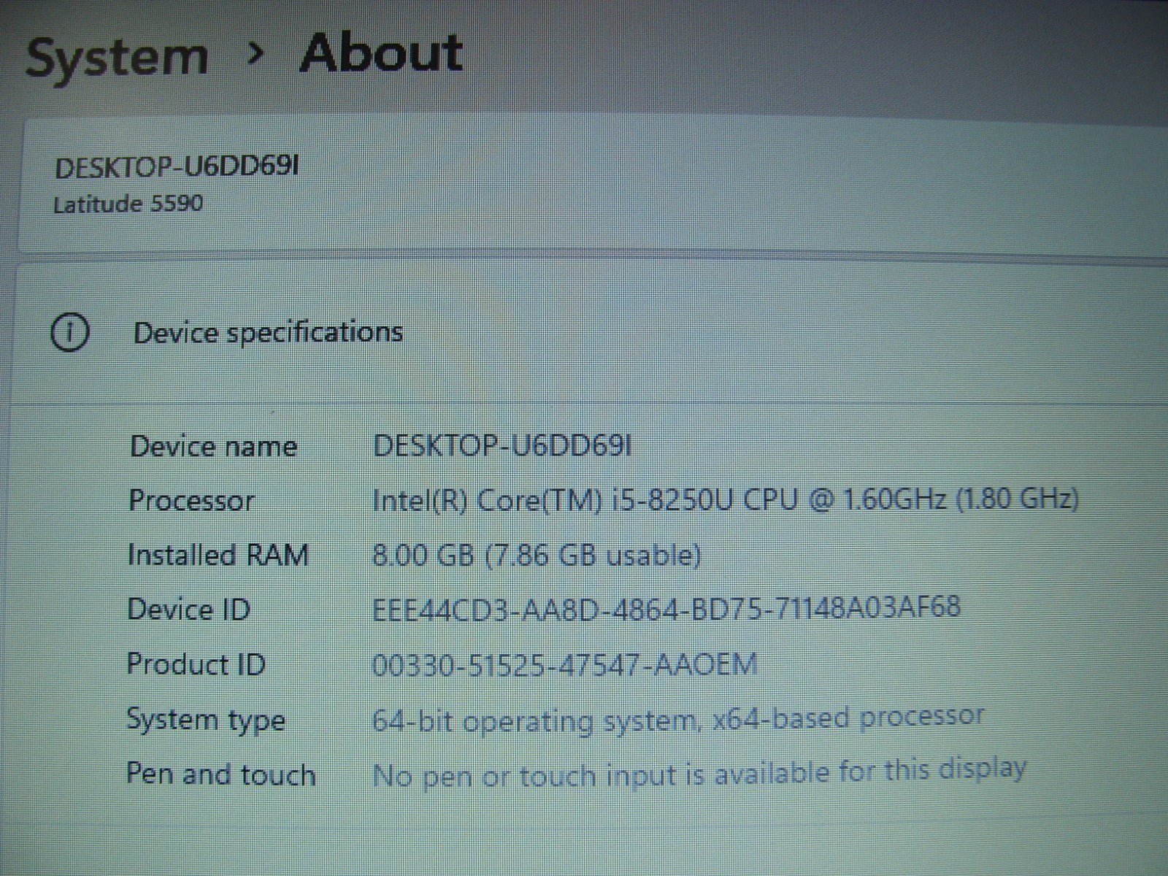Click the System type label

[x=205, y=720]
